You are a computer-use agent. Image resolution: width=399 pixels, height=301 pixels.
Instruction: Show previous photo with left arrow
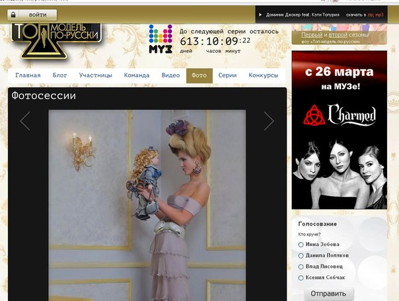point(25,121)
